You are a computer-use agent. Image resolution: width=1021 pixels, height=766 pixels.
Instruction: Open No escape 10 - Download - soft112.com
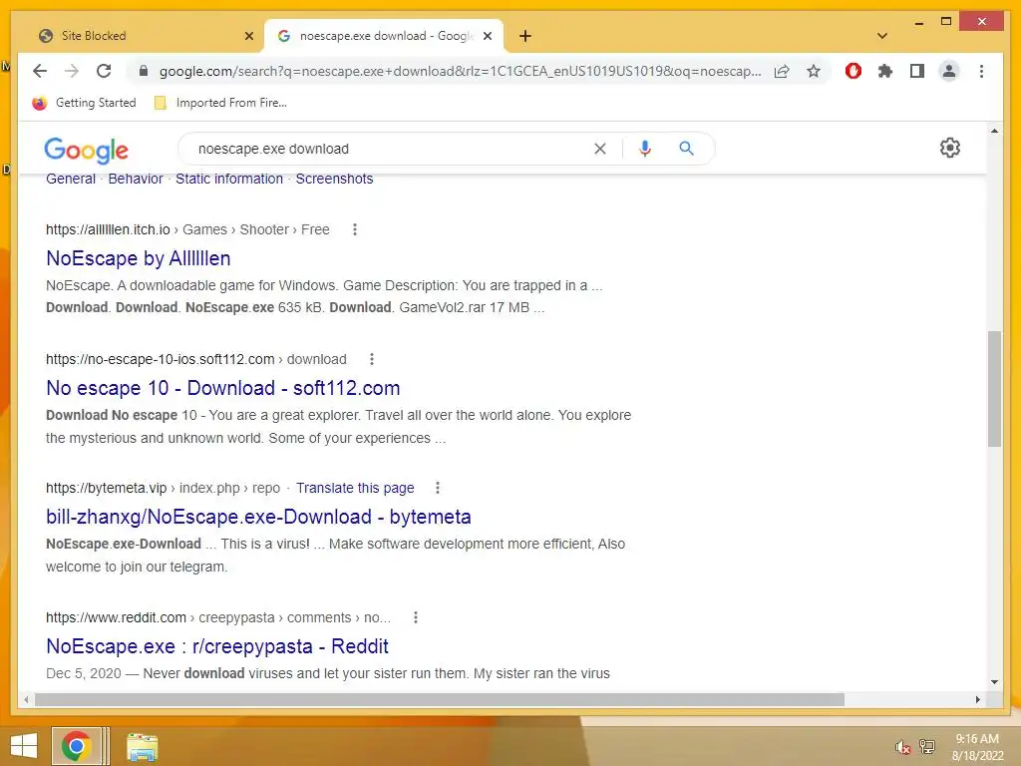(222, 388)
